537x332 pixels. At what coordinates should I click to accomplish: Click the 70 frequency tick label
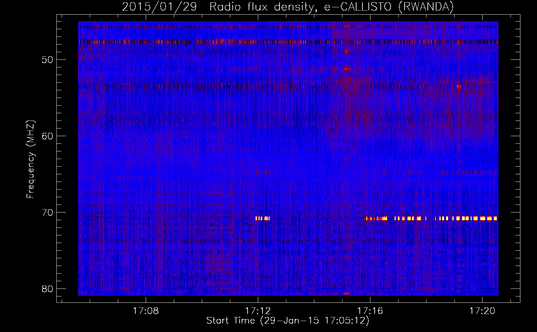pyautogui.click(x=47, y=212)
